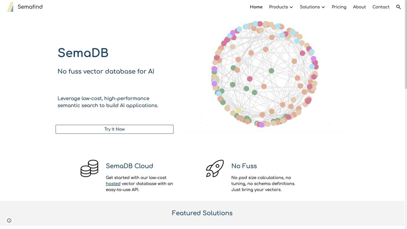Open the search magnifier icon
Screen dimensions: 407x229
398,7
